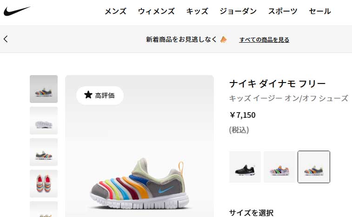
Task: Open the ジョーダン menu
Action: pyautogui.click(x=238, y=11)
